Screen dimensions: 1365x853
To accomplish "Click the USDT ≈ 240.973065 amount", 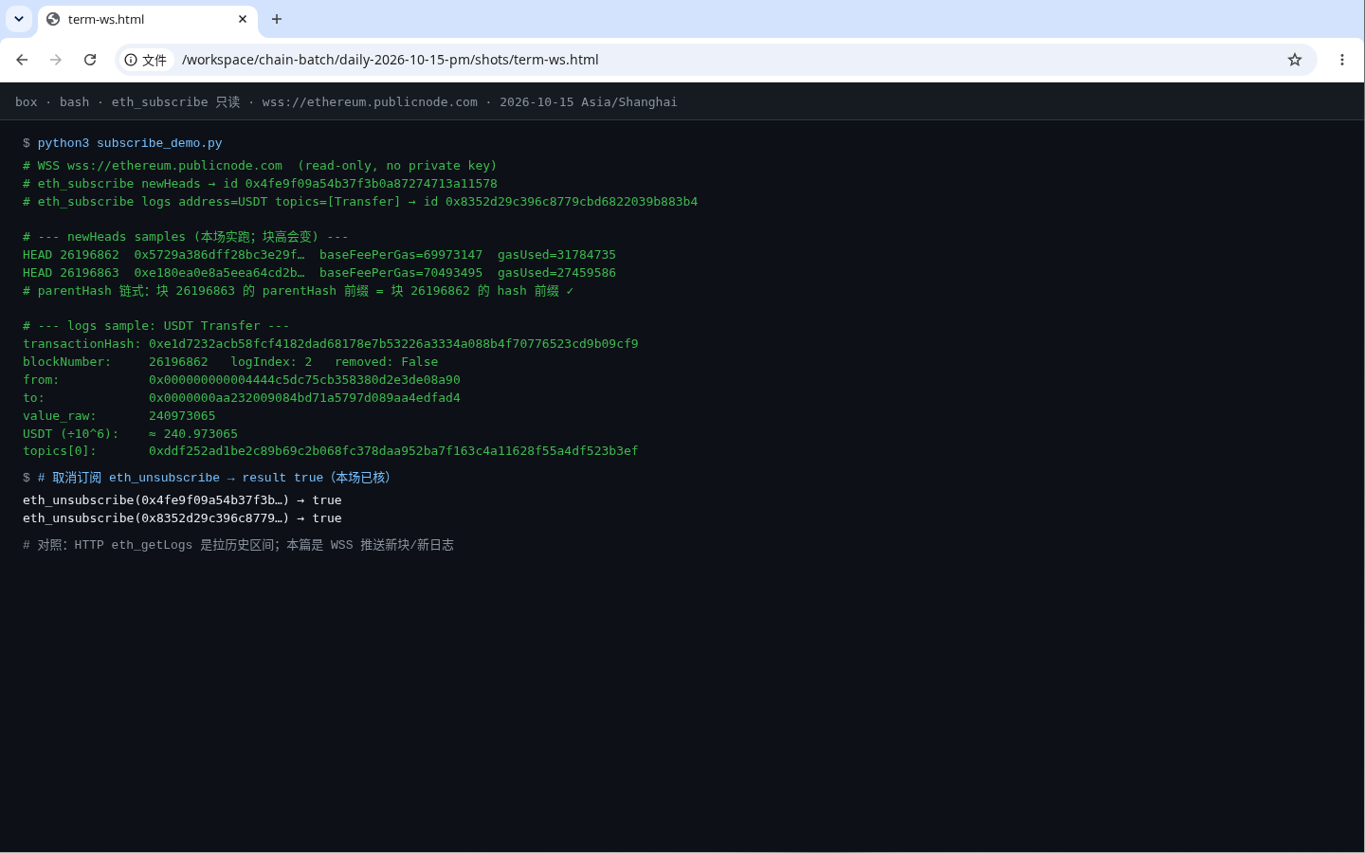I will tap(193, 434).
